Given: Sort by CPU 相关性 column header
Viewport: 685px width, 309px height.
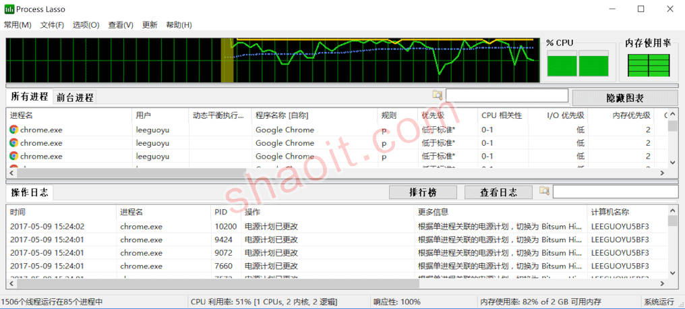Looking at the screenshot, I should coord(503,116).
